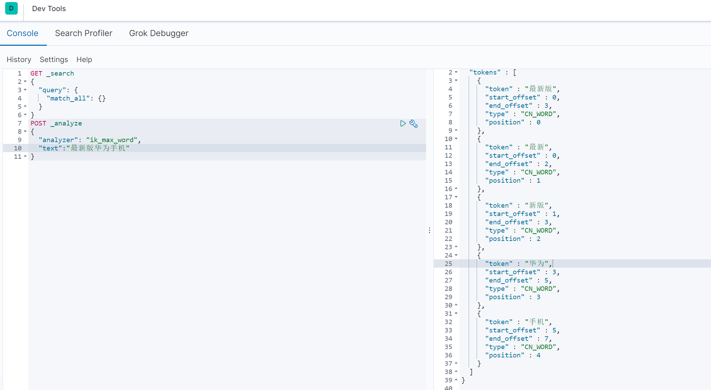Click the teal D space avatar

[11, 8]
